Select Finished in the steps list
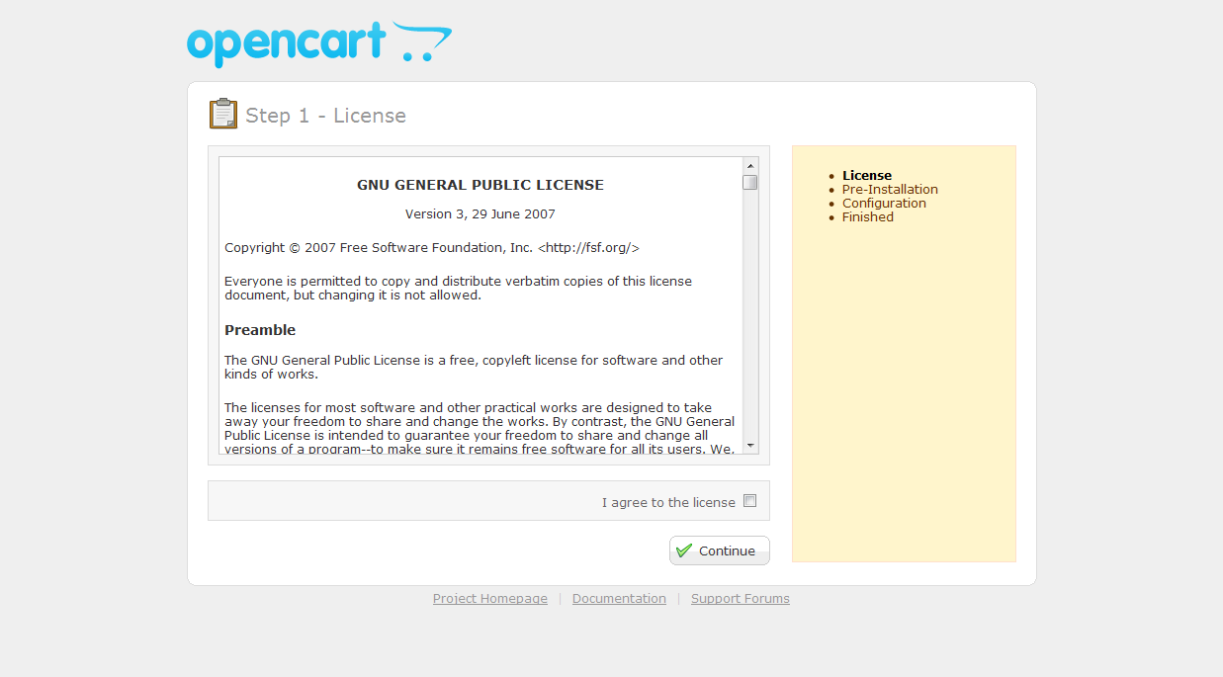The image size is (1223, 677). (x=867, y=217)
